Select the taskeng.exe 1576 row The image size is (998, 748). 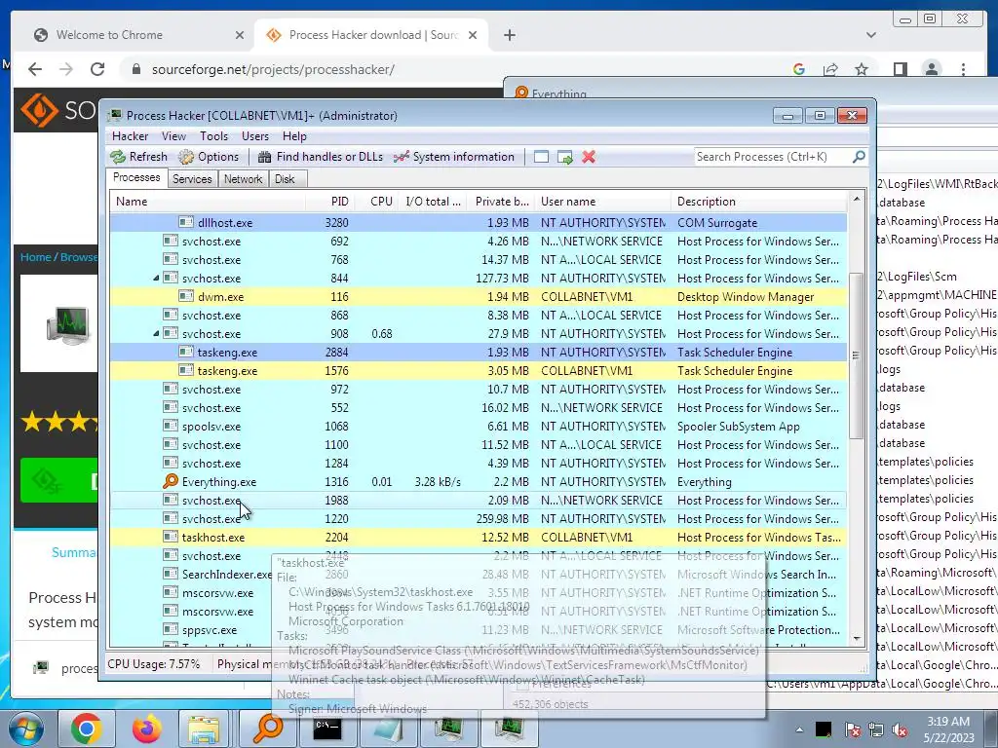(x=478, y=371)
